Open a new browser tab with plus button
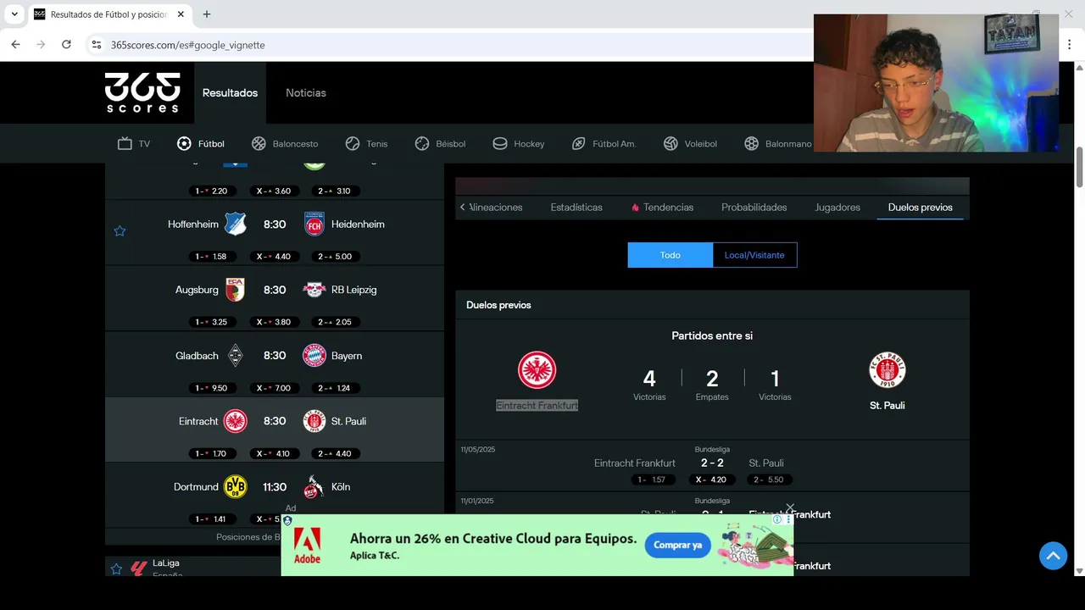Viewport: 1085px width, 610px height. click(x=207, y=14)
